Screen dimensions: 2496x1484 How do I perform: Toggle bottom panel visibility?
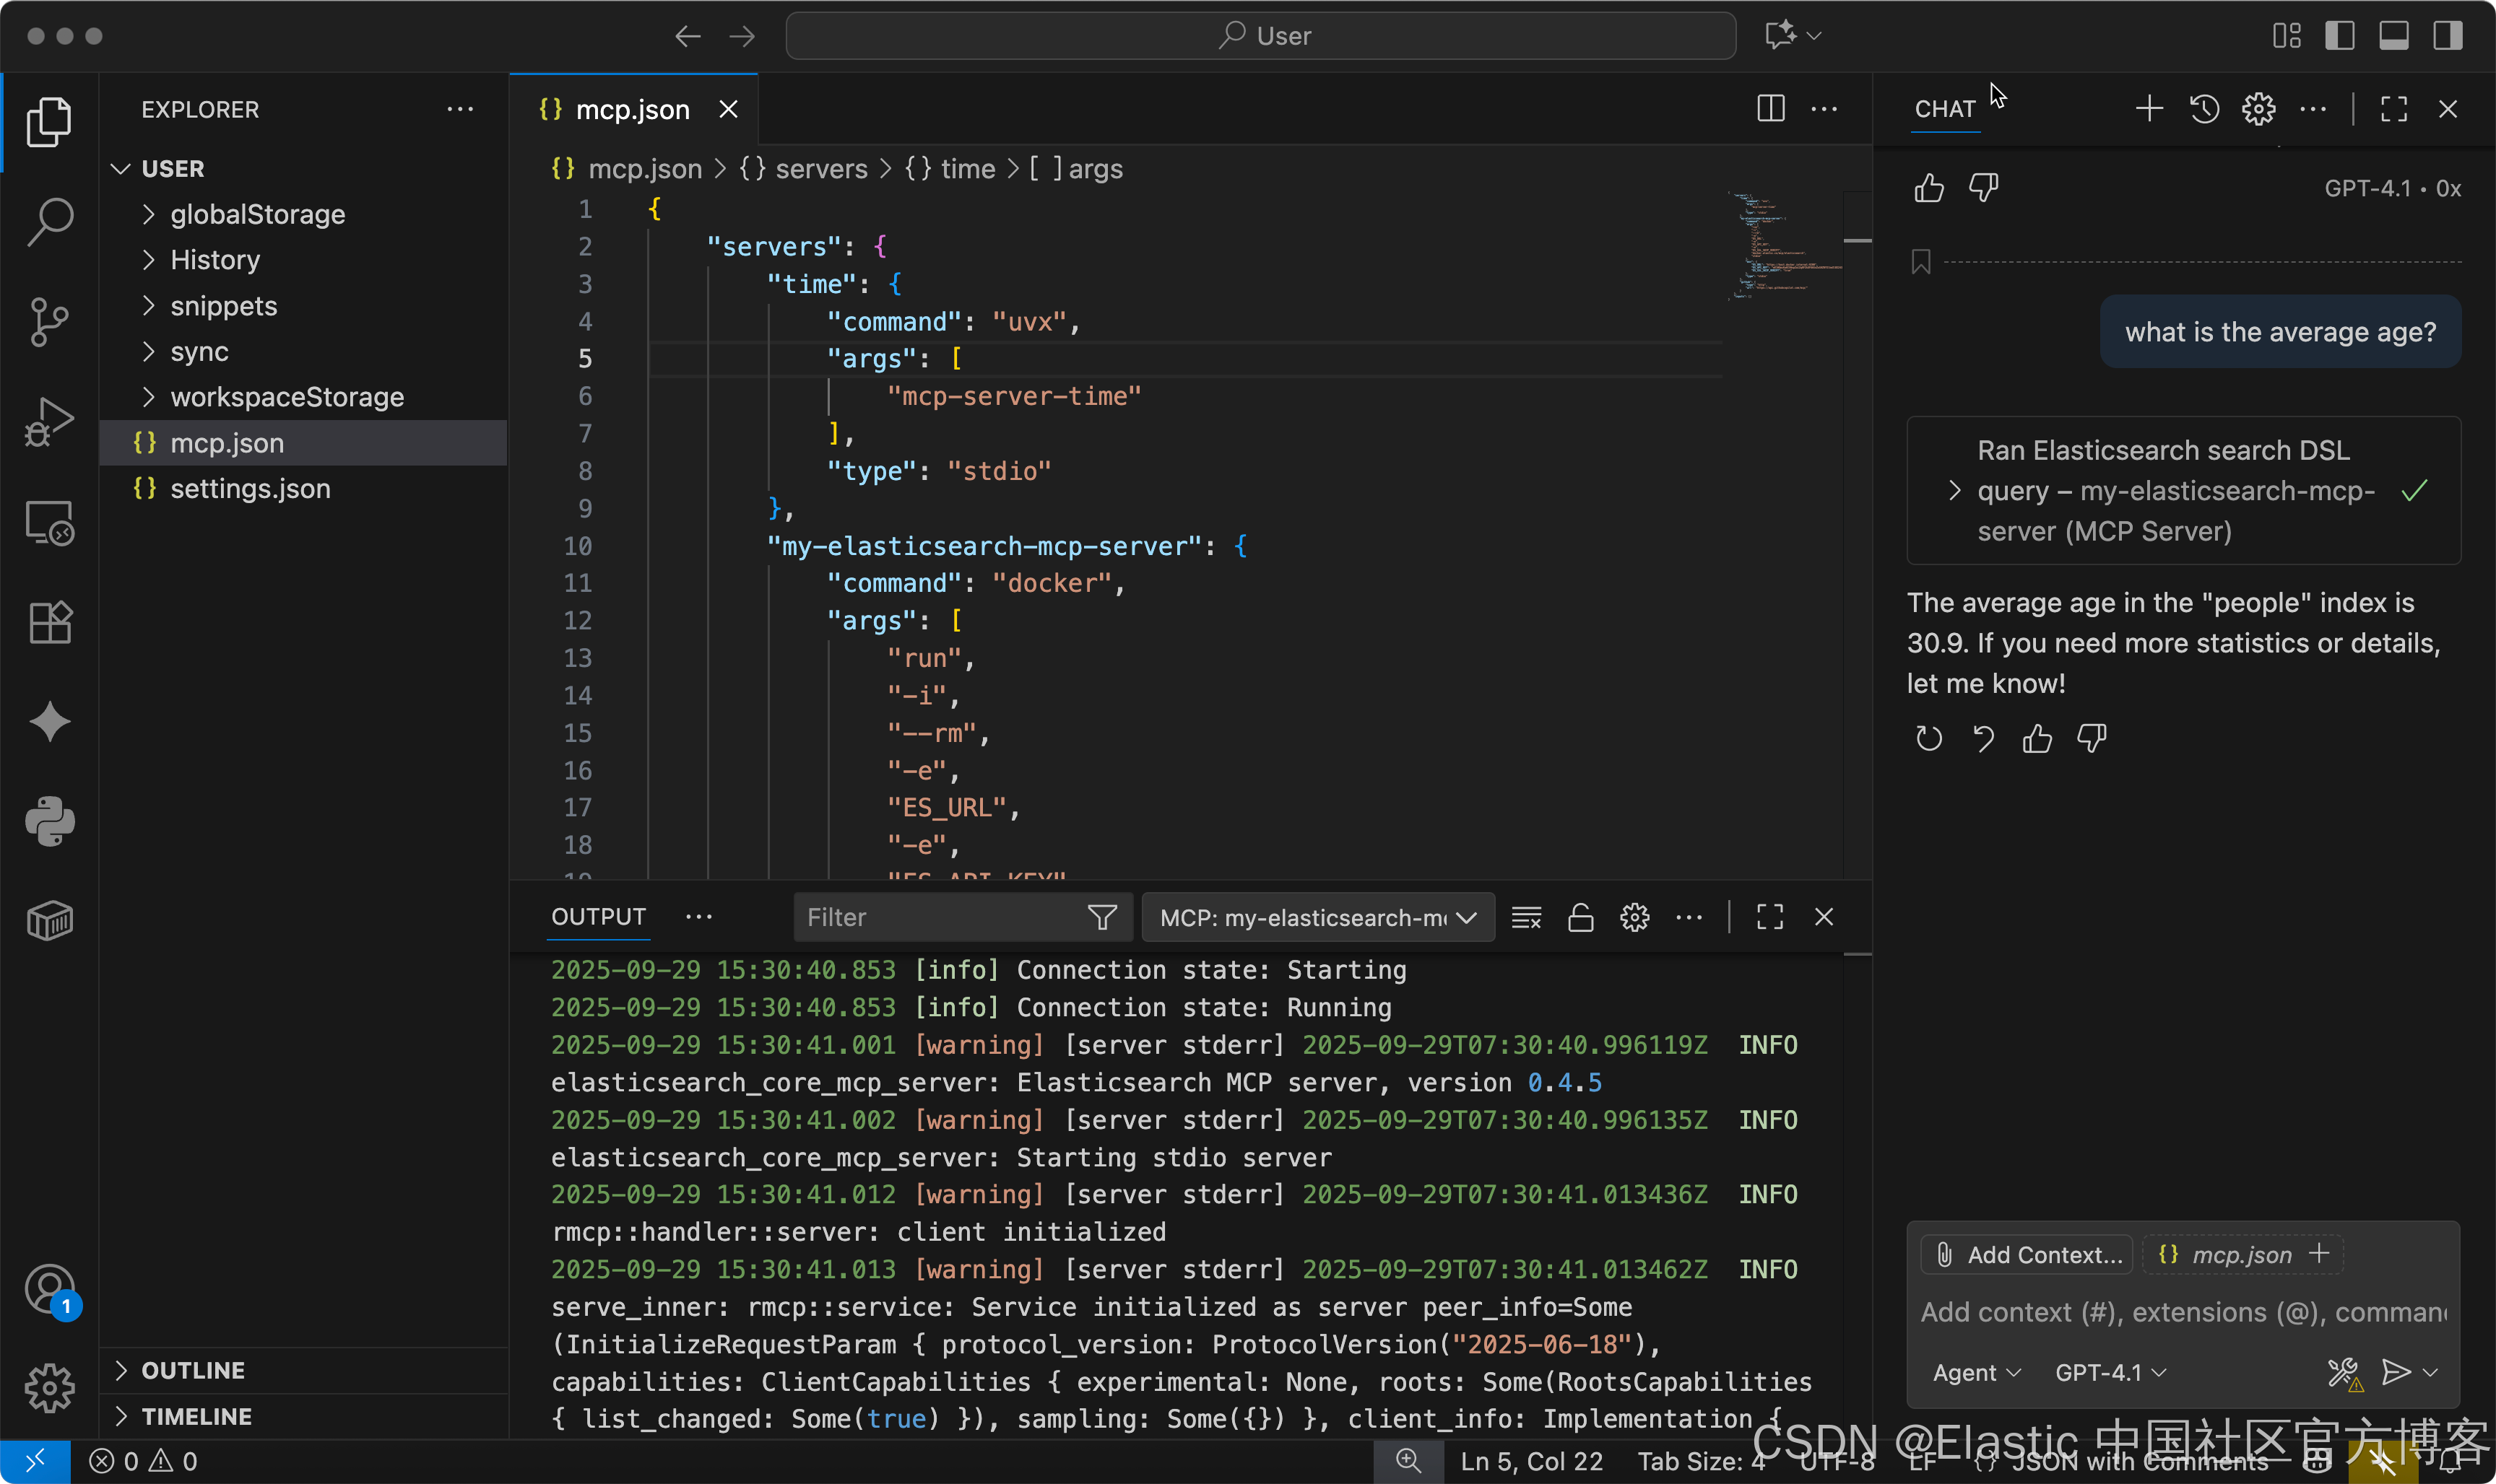[2393, 36]
